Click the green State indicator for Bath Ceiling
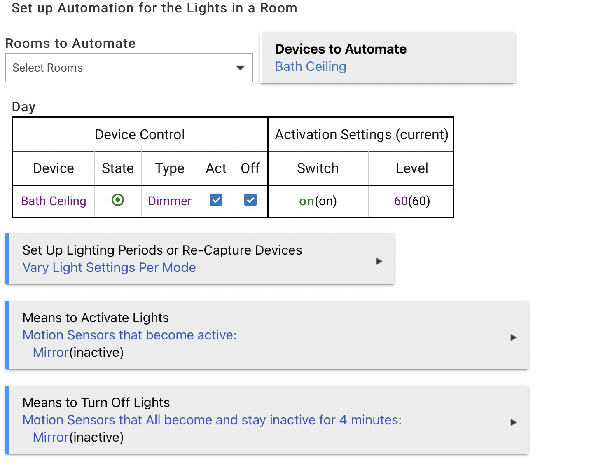The image size is (589, 468). click(118, 200)
